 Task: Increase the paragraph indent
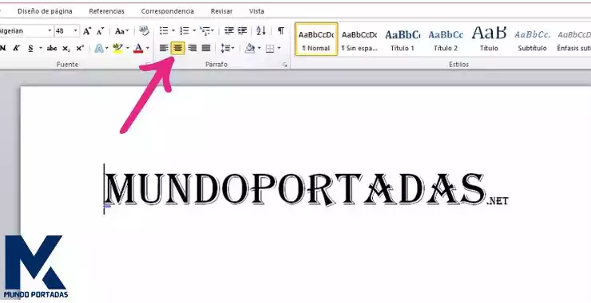tap(242, 30)
